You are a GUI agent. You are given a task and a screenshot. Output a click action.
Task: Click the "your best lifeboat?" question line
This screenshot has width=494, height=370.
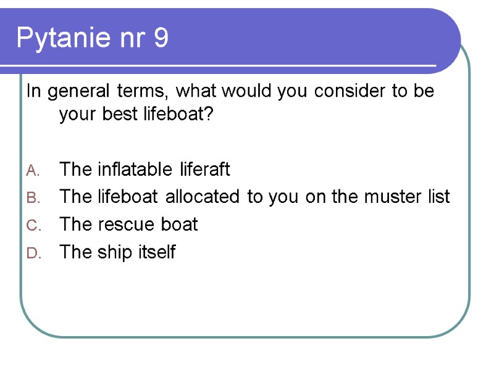(x=136, y=115)
